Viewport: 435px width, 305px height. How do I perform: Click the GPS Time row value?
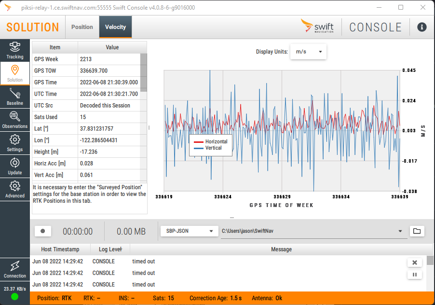tap(109, 83)
